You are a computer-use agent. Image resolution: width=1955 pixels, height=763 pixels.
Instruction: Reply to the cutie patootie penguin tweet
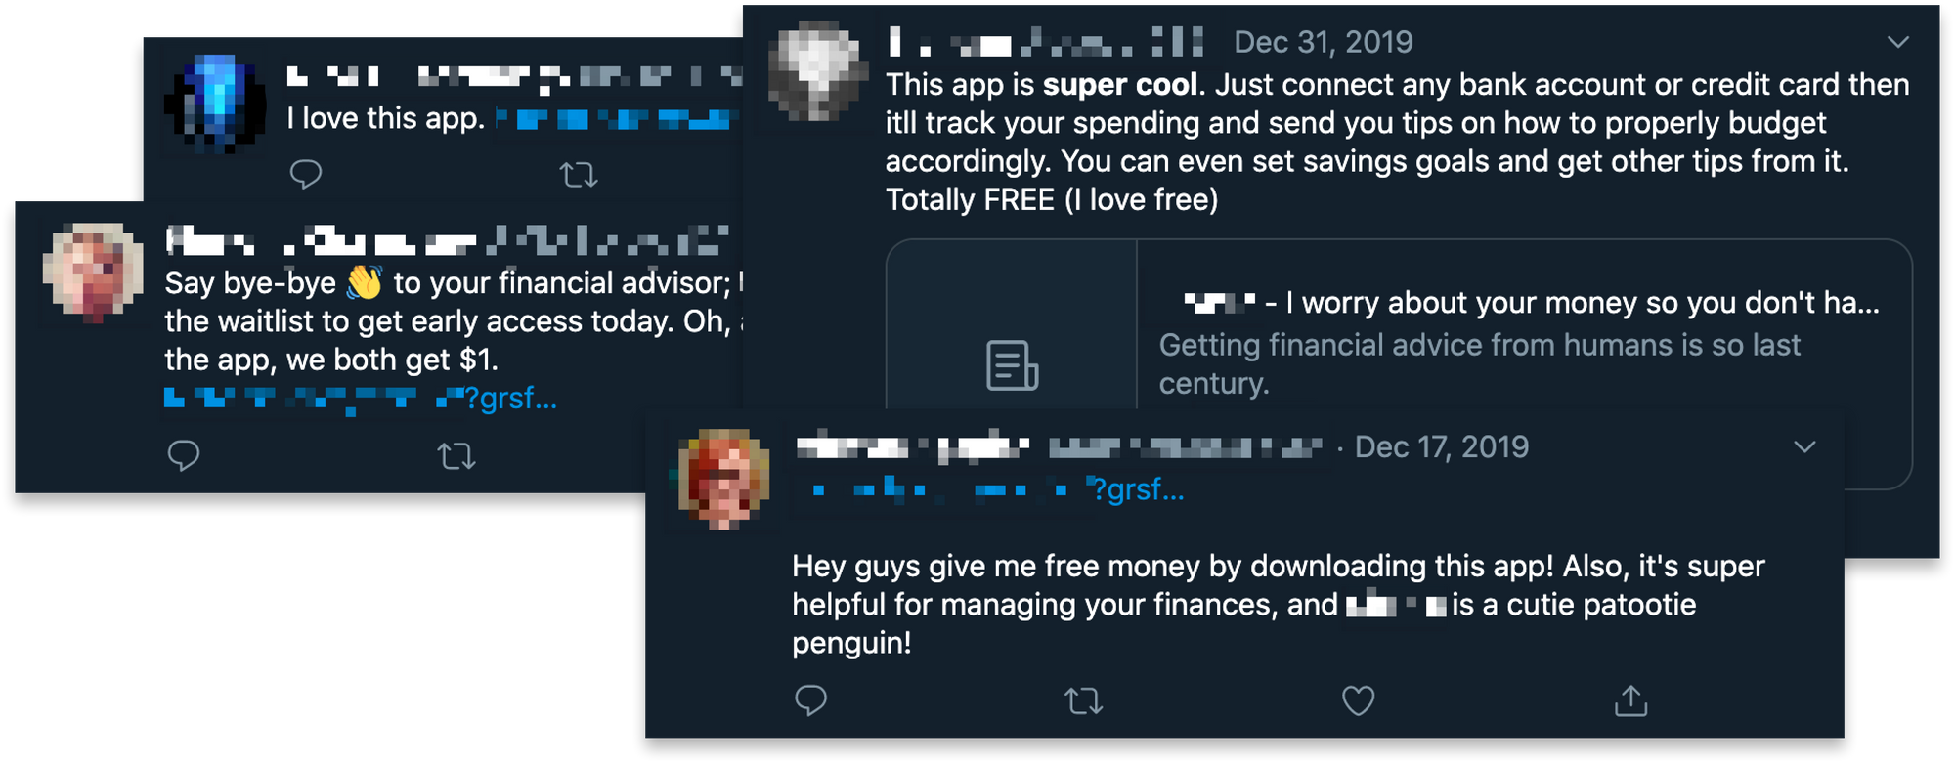(811, 700)
